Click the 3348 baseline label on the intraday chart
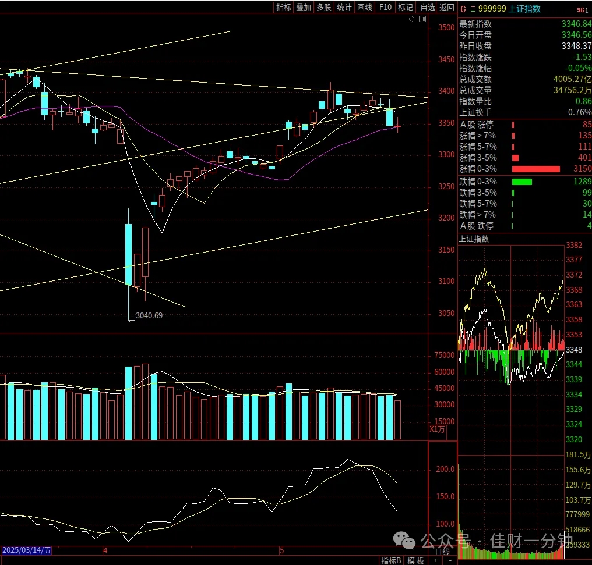 [x=574, y=350]
